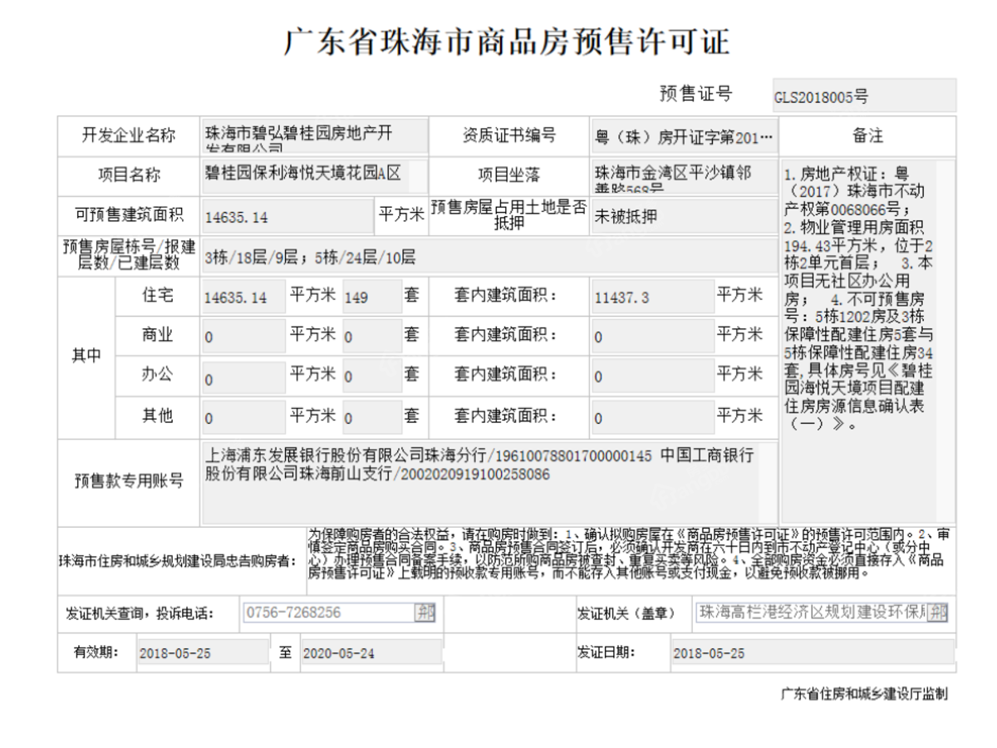Click the footer 广东省住房和城乡建设厅监制

[x=864, y=694]
